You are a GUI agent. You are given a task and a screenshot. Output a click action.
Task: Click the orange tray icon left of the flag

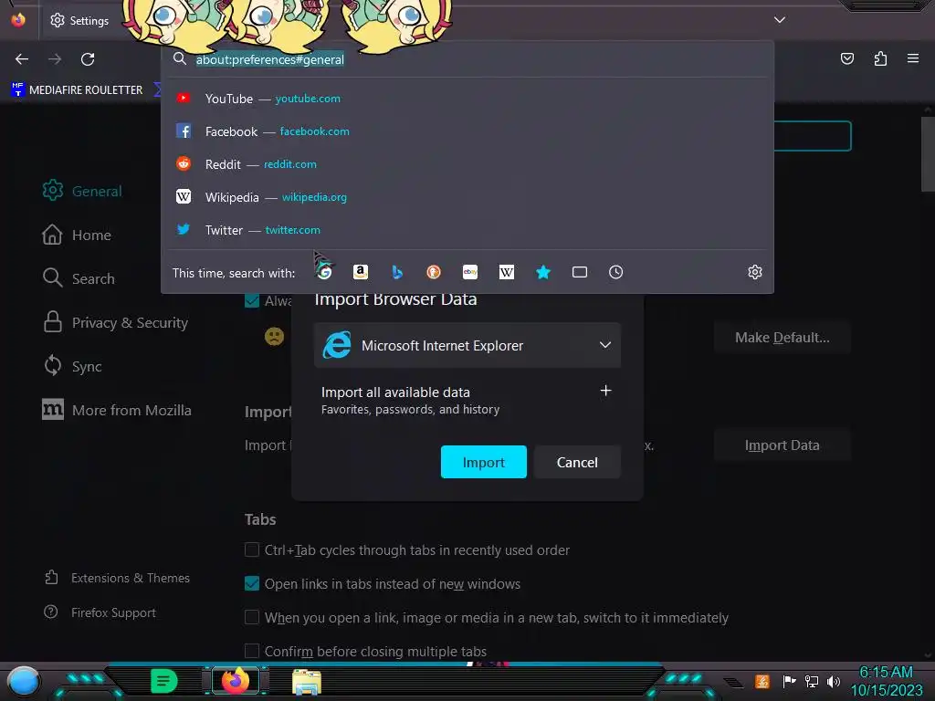point(762,681)
